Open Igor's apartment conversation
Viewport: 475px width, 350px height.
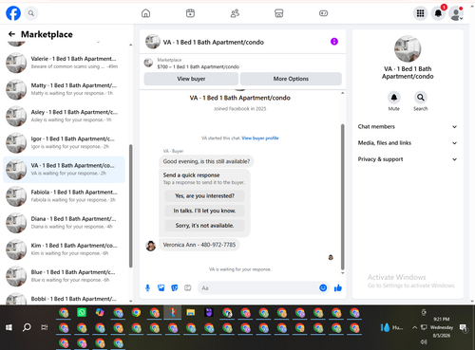64,142
